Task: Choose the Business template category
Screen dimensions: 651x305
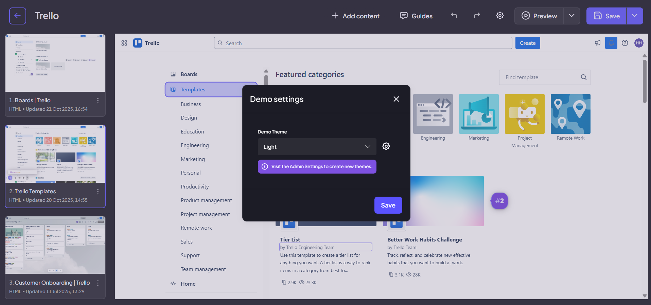Action: (191, 104)
